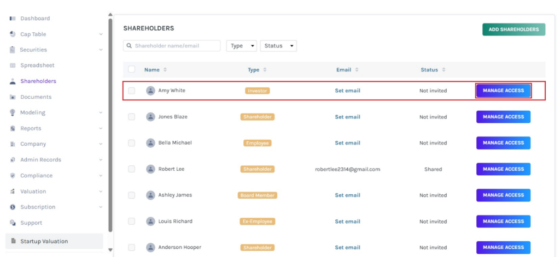Viewport: 560px width, 257px height.
Task: Click the Compliance shield icon
Action: pyautogui.click(x=13, y=175)
